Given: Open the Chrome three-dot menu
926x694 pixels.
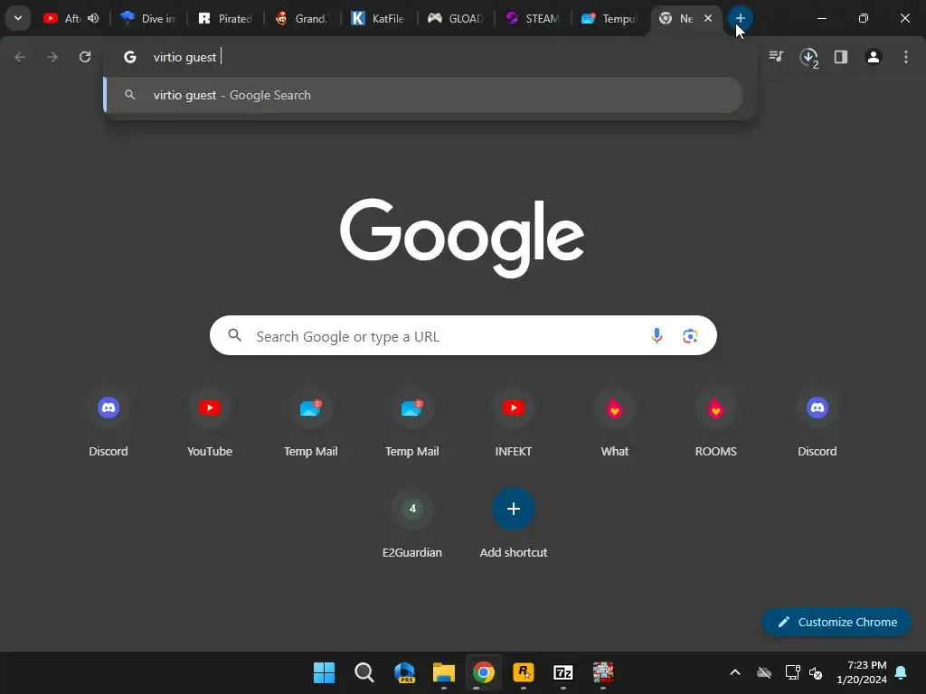Looking at the screenshot, I should 906,57.
